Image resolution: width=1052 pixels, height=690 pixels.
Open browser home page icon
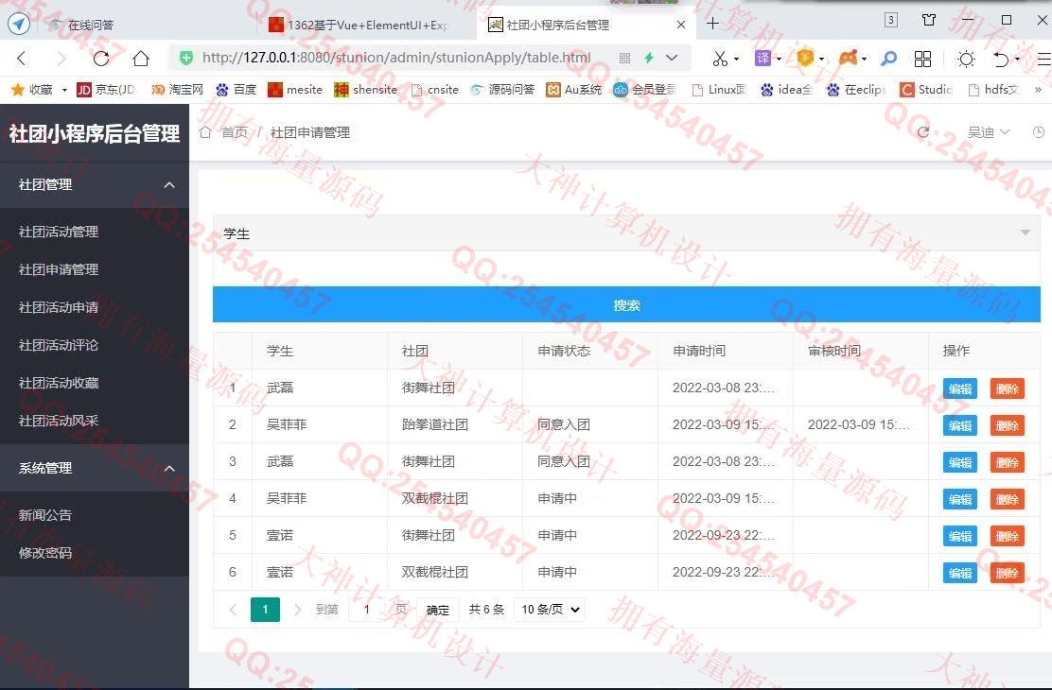click(x=141, y=59)
